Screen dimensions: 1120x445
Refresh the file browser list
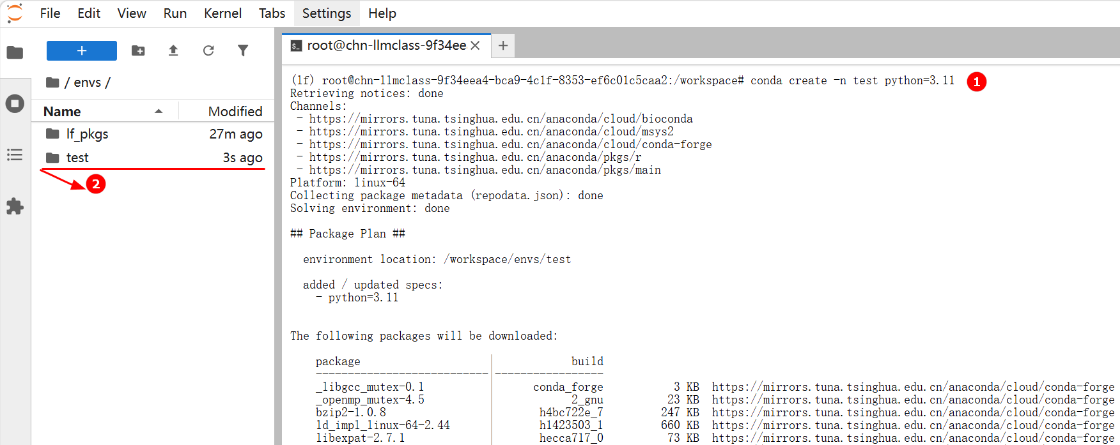(x=208, y=50)
